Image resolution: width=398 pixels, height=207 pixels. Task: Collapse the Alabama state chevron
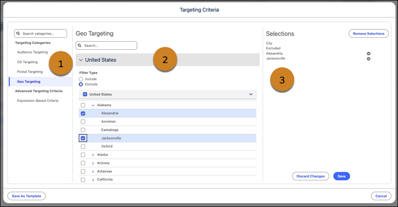(93, 105)
